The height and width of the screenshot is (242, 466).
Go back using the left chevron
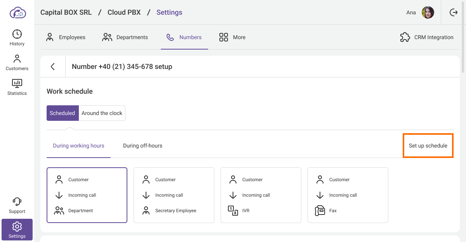(x=53, y=67)
